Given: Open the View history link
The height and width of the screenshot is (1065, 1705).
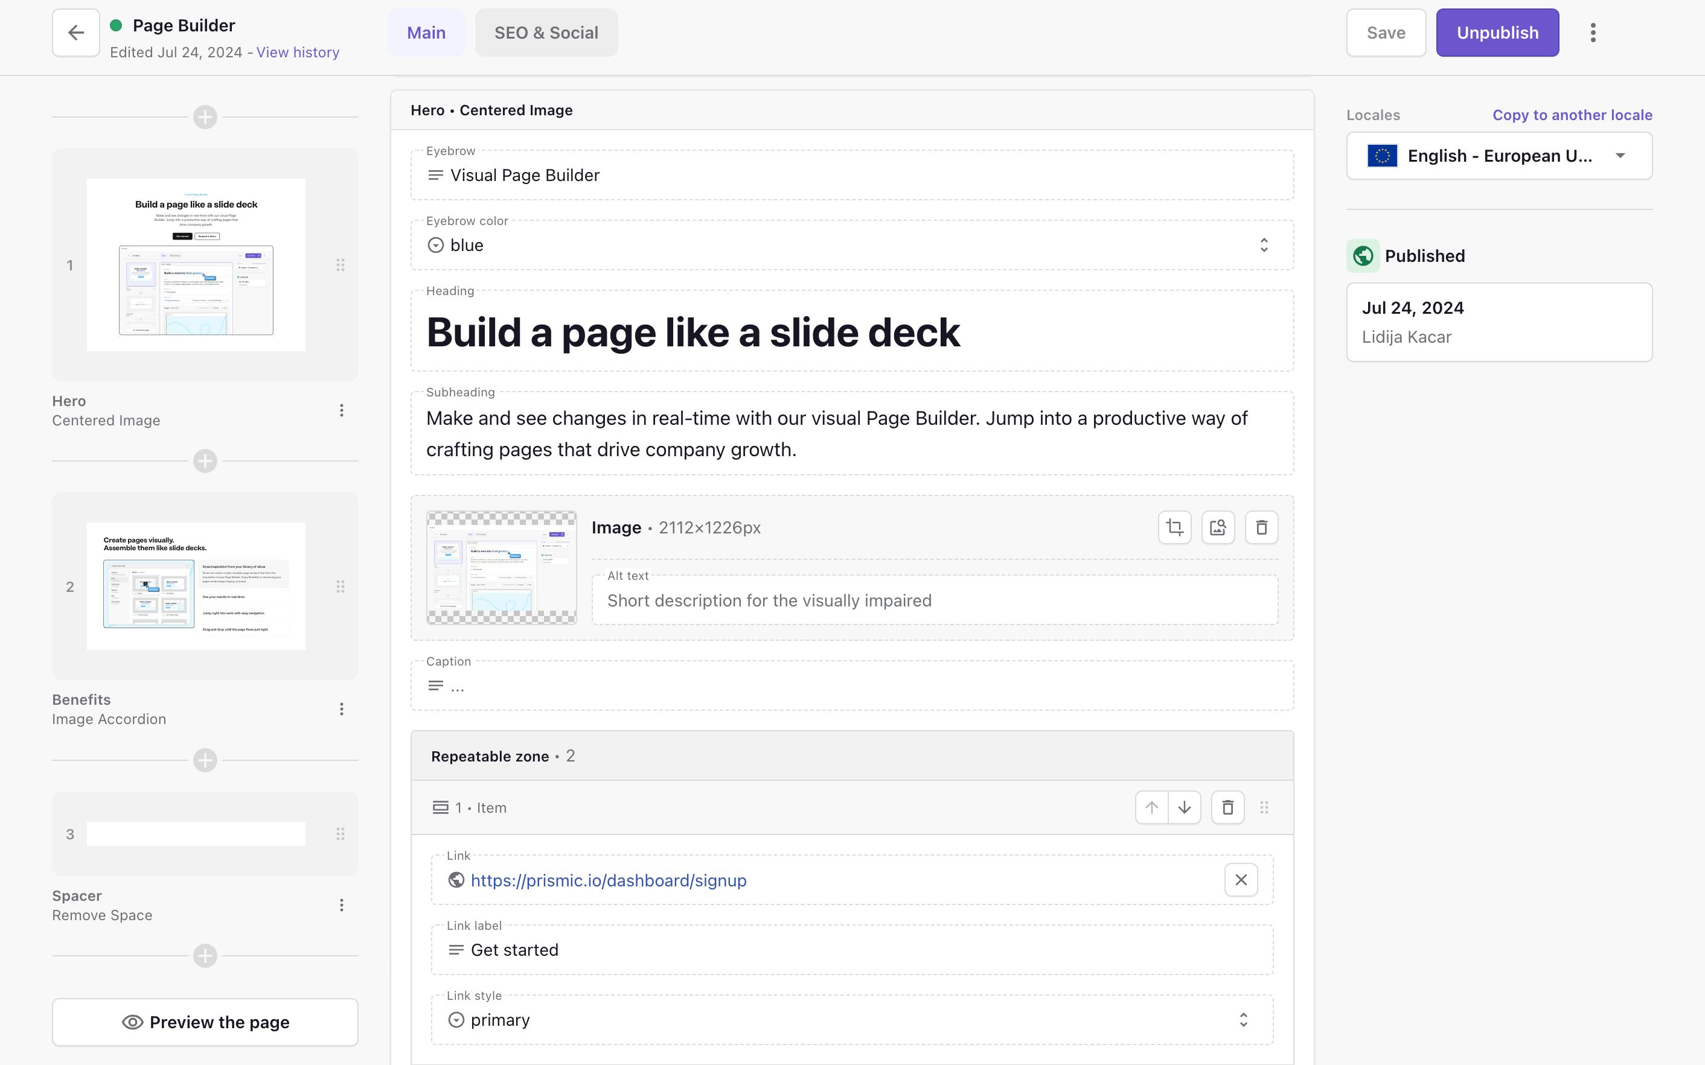Looking at the screenshot, I should pos(297,52).
